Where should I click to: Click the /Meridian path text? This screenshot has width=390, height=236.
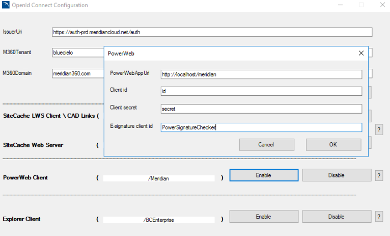(158, 178)
